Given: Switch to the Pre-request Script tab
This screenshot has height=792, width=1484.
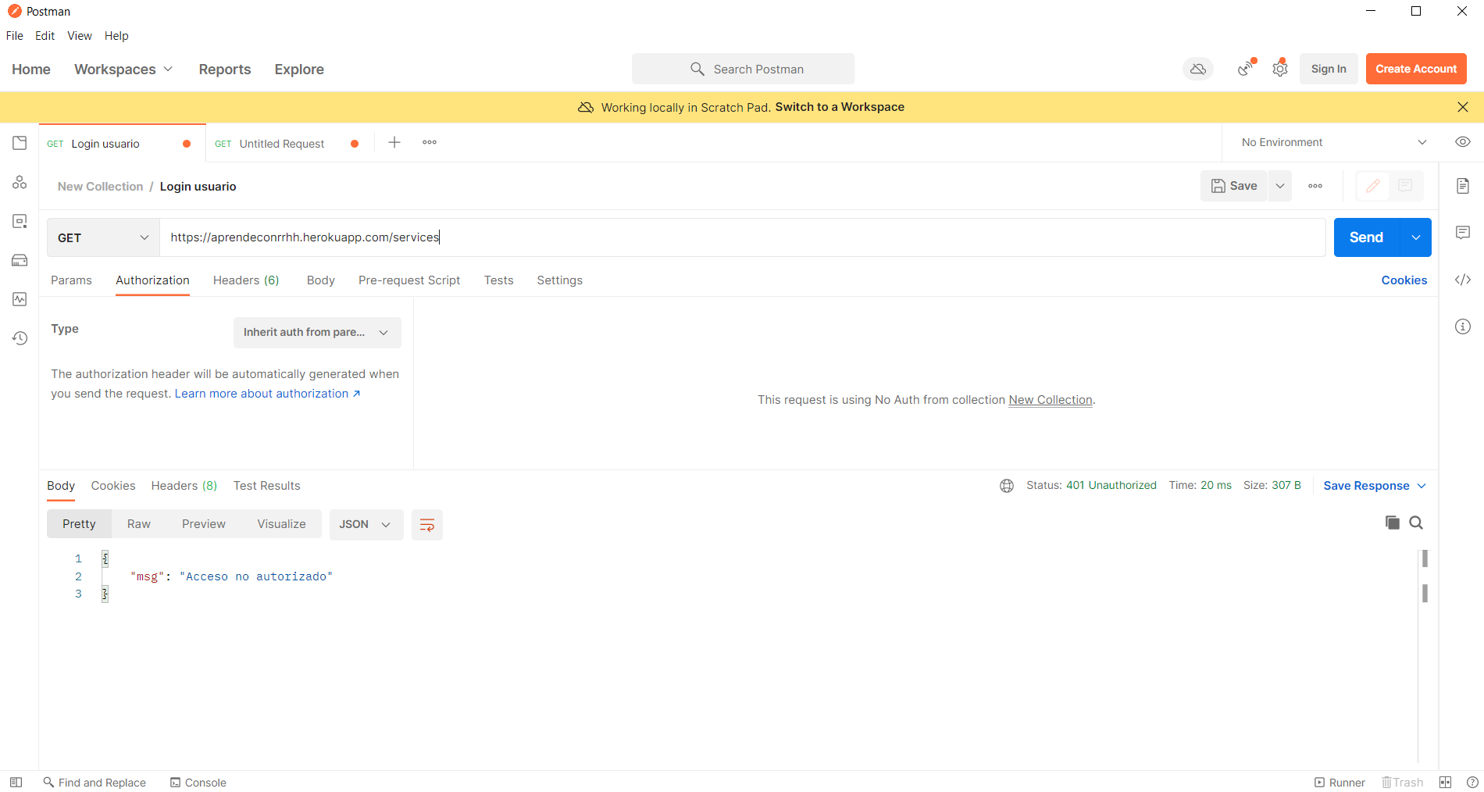Looking at the screenshot, I should [409, 280].
